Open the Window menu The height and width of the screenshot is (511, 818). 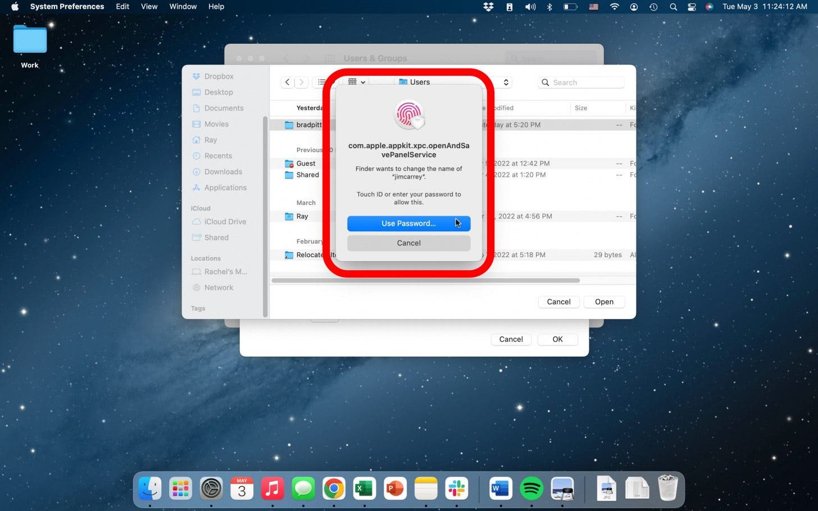(x=183, y=7)
